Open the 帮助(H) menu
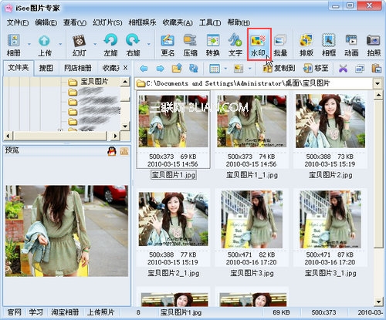 [239, 22]
